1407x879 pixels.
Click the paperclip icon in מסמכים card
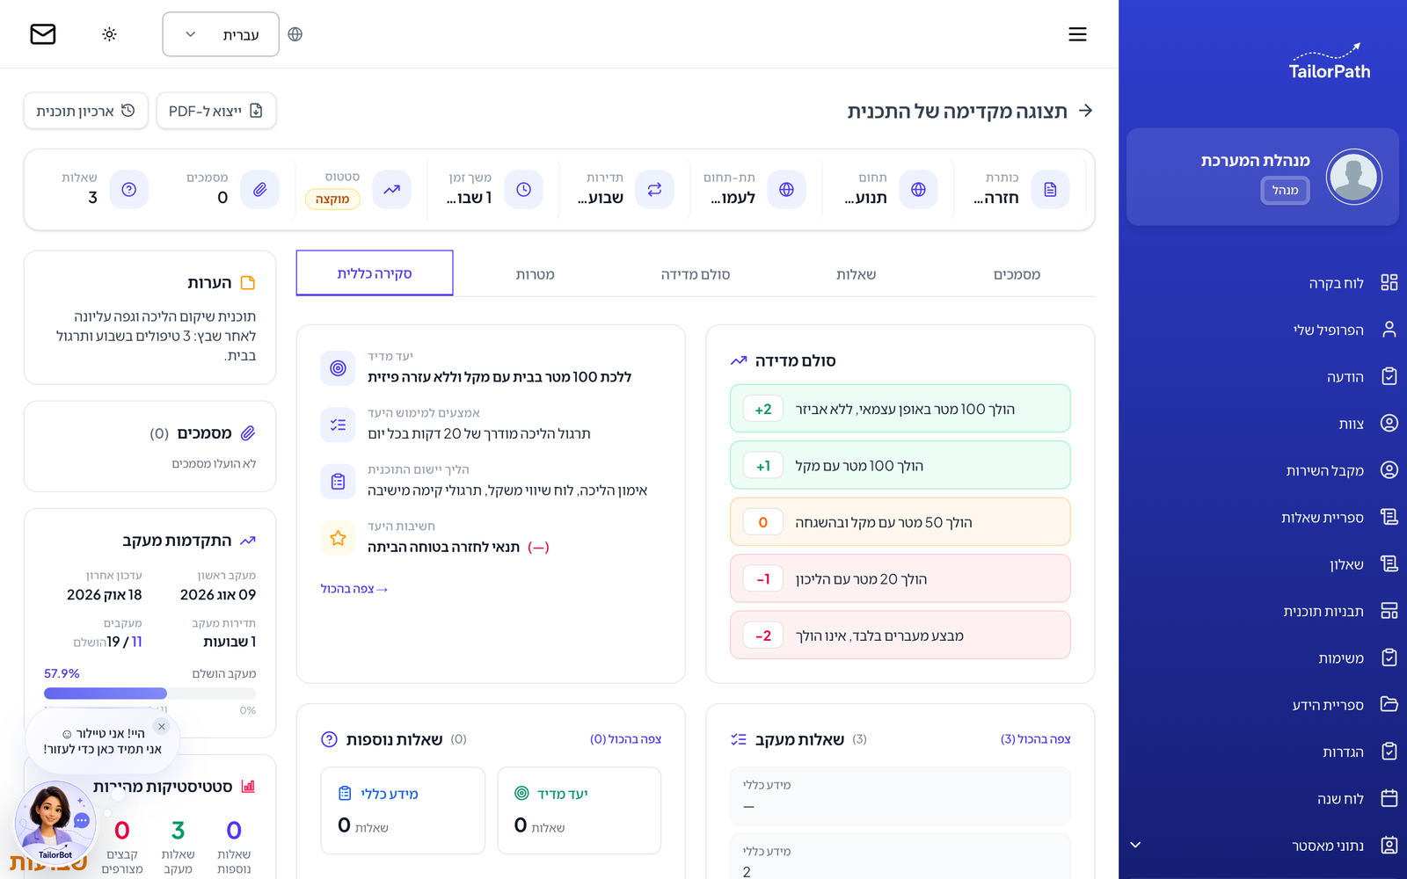point(248,433)
